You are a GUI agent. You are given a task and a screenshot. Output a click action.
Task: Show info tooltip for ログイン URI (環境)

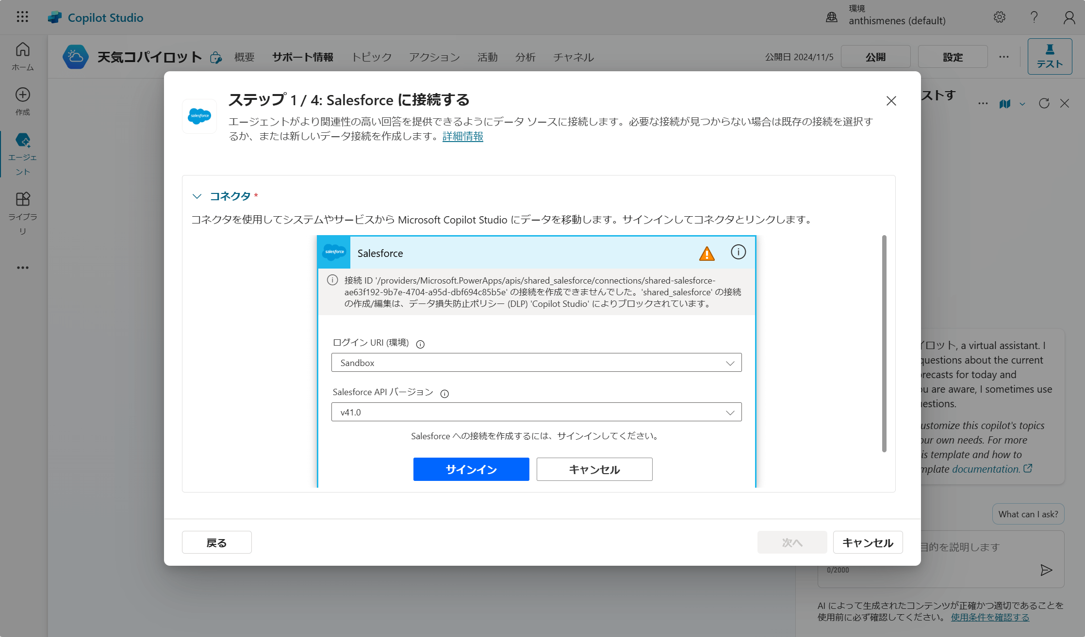coord(420,344)
